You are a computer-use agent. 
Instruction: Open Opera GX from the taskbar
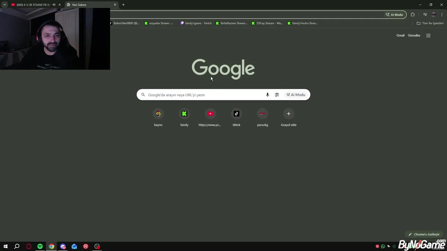point(29,246)
